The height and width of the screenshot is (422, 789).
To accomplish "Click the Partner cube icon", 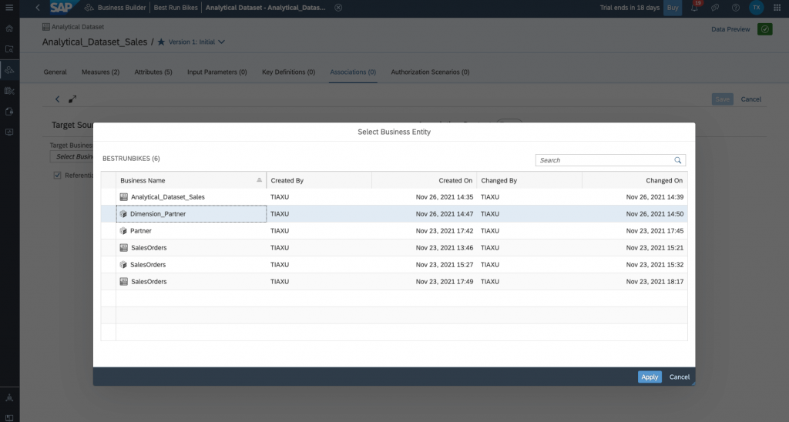I will tap(123, 231).
